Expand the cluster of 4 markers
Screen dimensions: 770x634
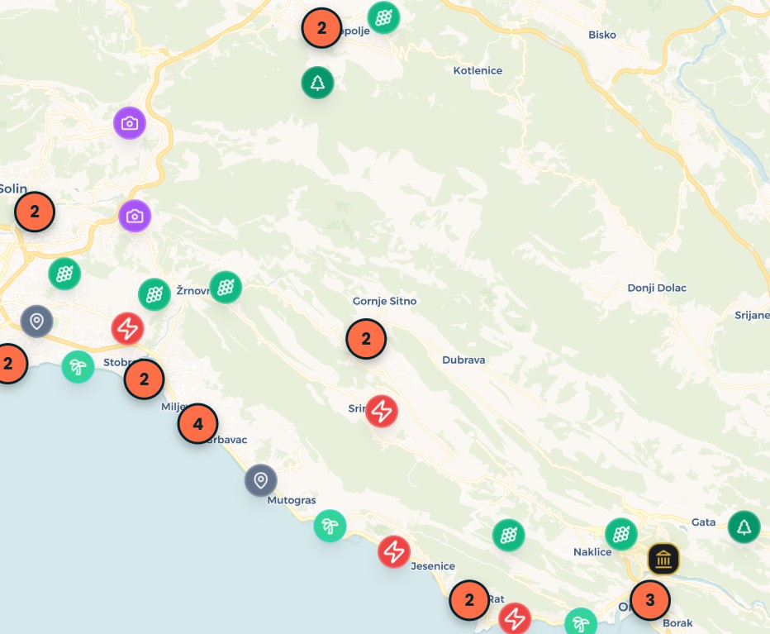[x=197, y=424]
